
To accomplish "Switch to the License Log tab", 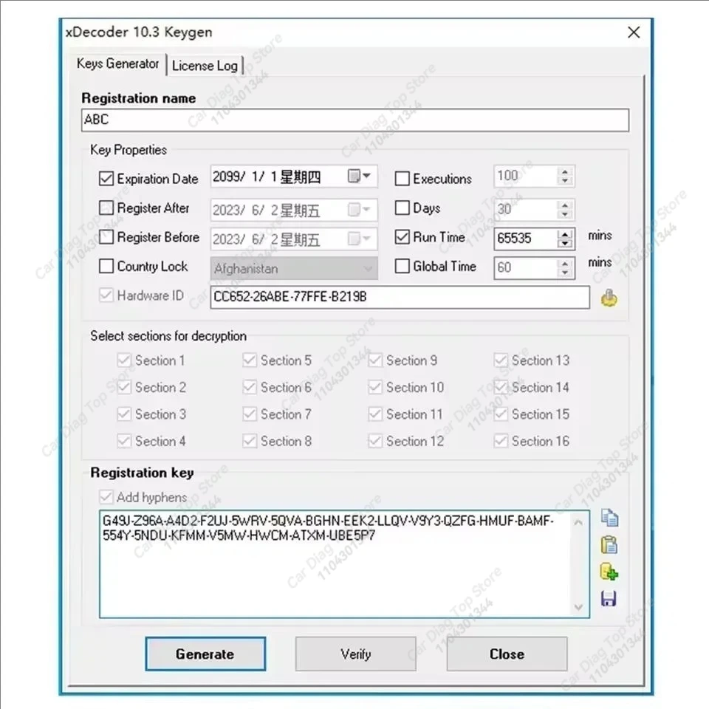I will point(205,65).
